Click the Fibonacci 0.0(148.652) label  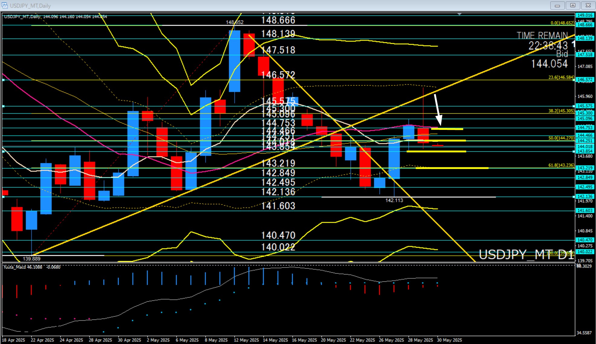[x=562, y=23]
